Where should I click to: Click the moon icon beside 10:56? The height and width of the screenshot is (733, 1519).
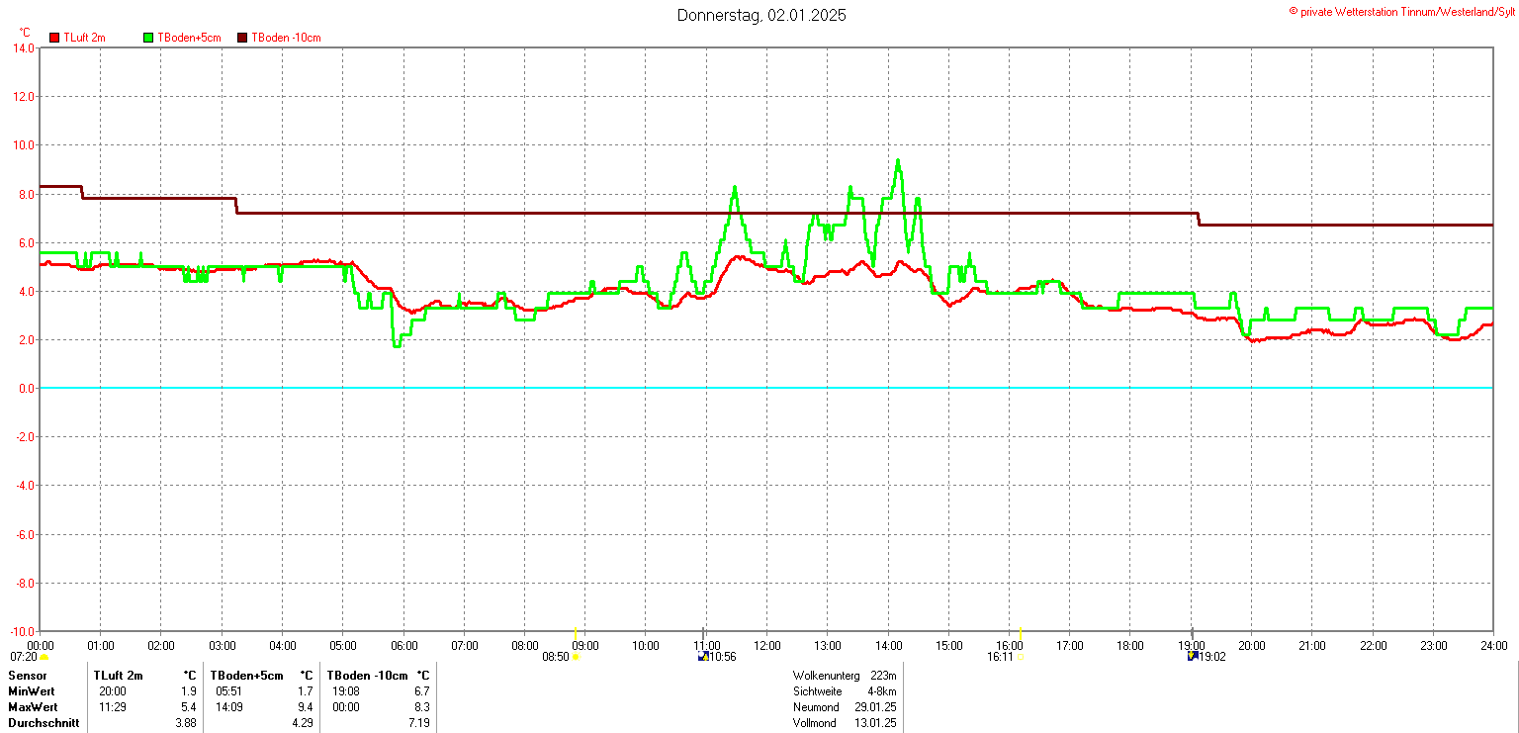703,656
